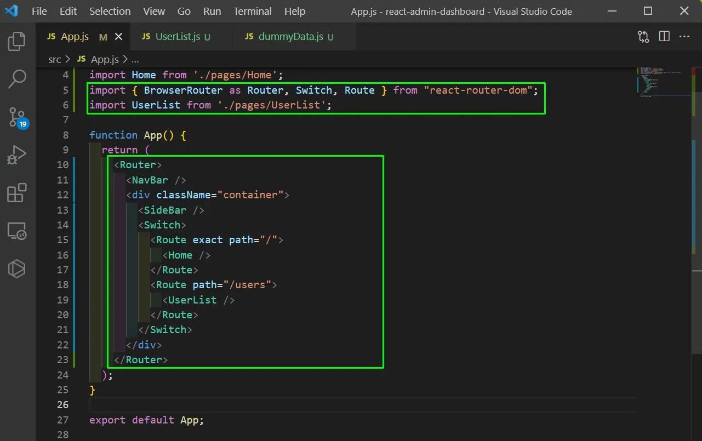The height and width of the screenshot is (441, 702).
Task: Maximize the Visual Studio Code window
Action: click(648, 11)
